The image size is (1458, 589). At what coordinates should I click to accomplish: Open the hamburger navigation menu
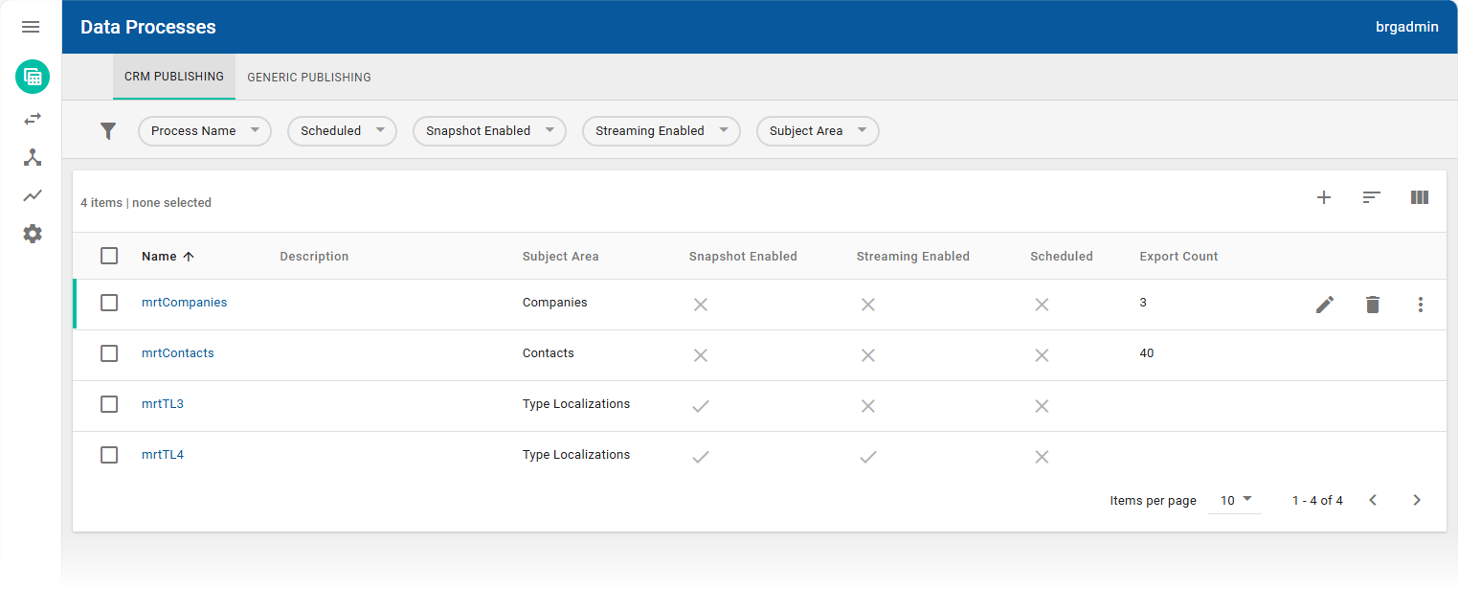coord(31,27)
